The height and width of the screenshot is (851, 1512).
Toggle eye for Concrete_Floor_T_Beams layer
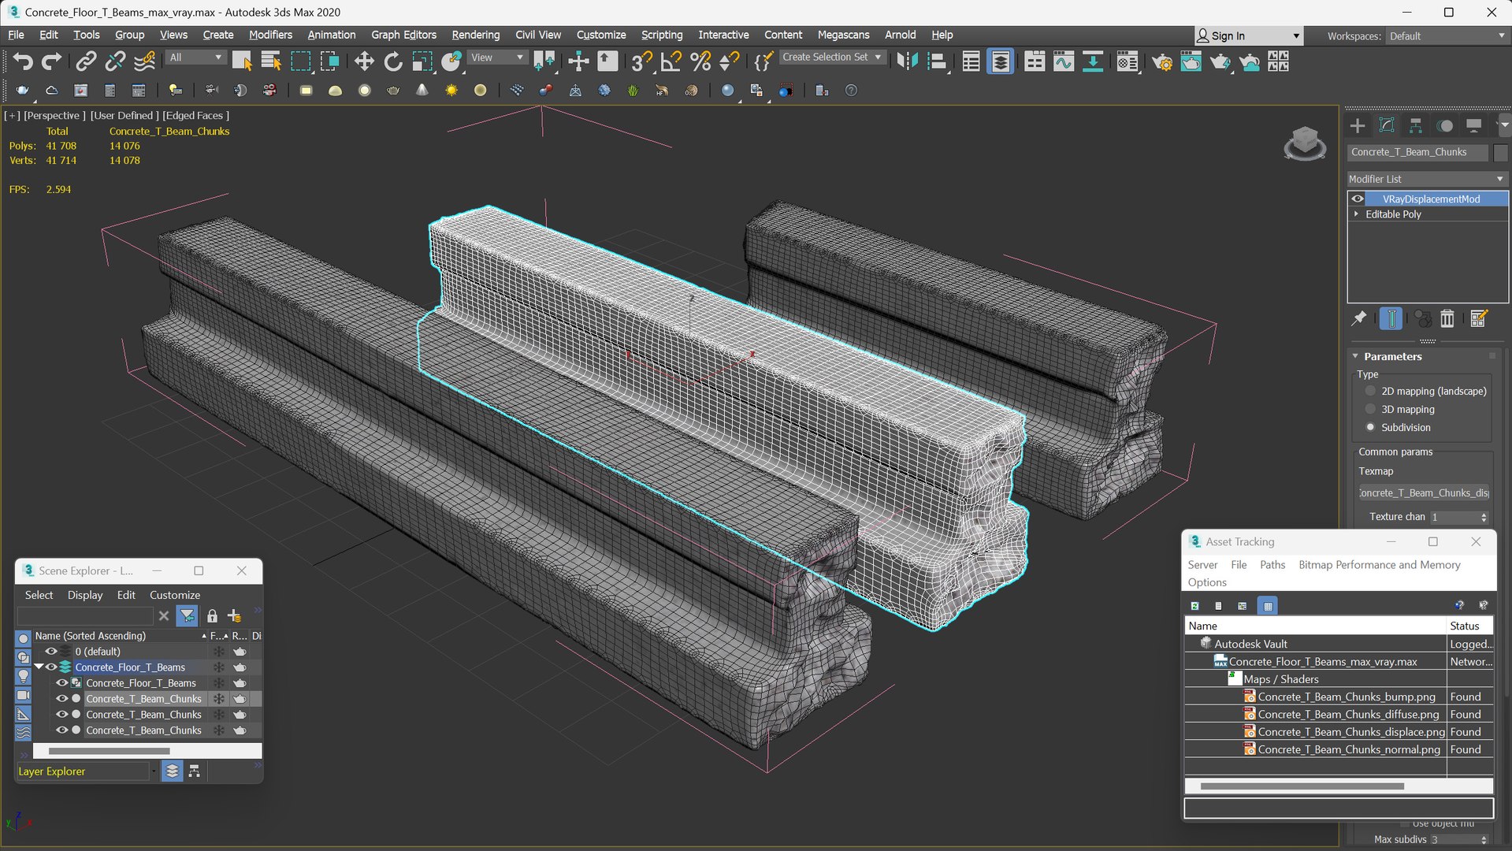(51, 667)
